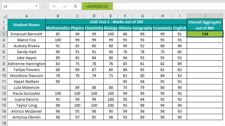
Task: Click the Select All corner triangle
Action: [x=4, y=16]
